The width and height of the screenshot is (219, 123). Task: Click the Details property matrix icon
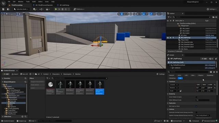coord(211,72)
